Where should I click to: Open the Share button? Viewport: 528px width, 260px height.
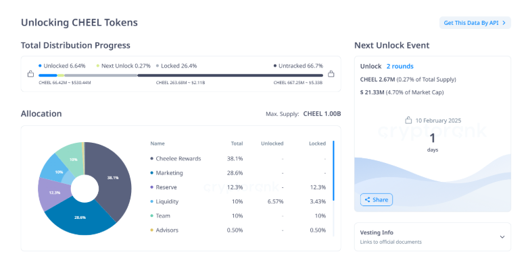pyautogui.click(x=376, y=199)
